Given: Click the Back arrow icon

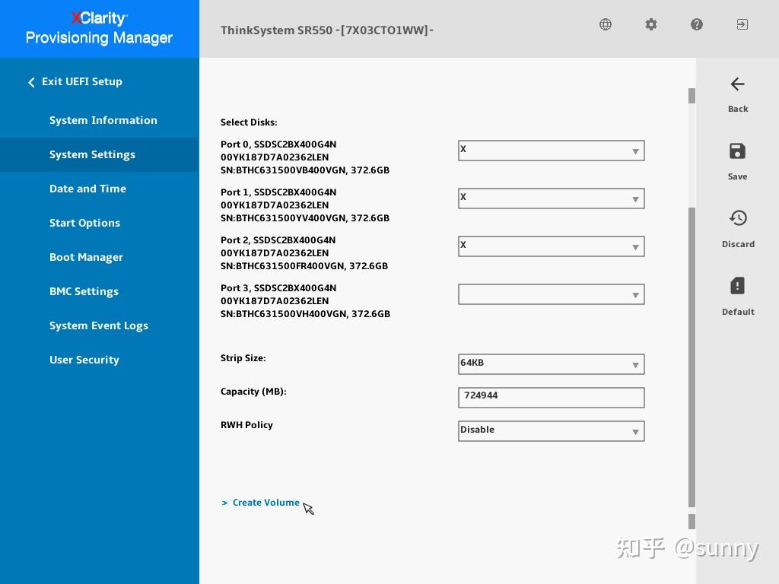Looking at the screenshot, I should 737,84.
